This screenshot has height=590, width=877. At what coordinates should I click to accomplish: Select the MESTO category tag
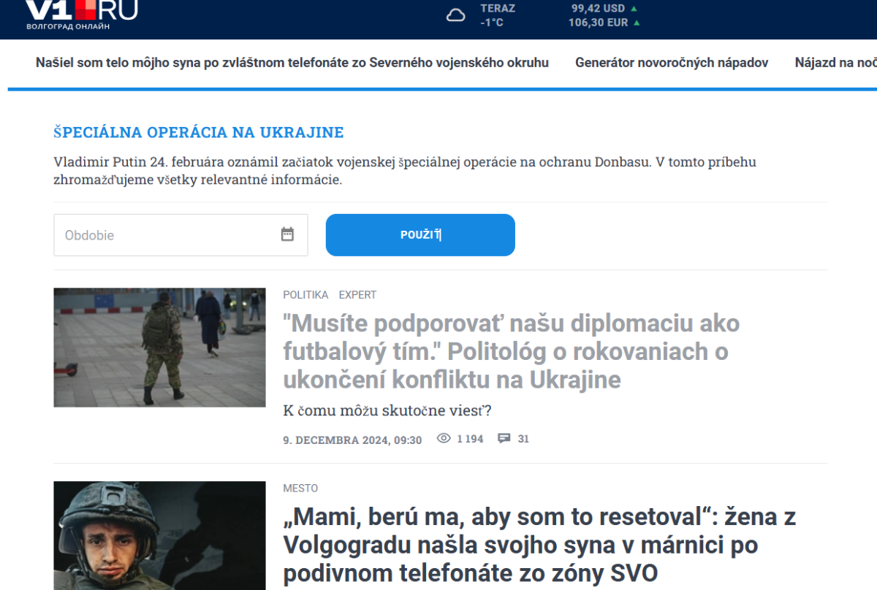(x=300, y=489)
